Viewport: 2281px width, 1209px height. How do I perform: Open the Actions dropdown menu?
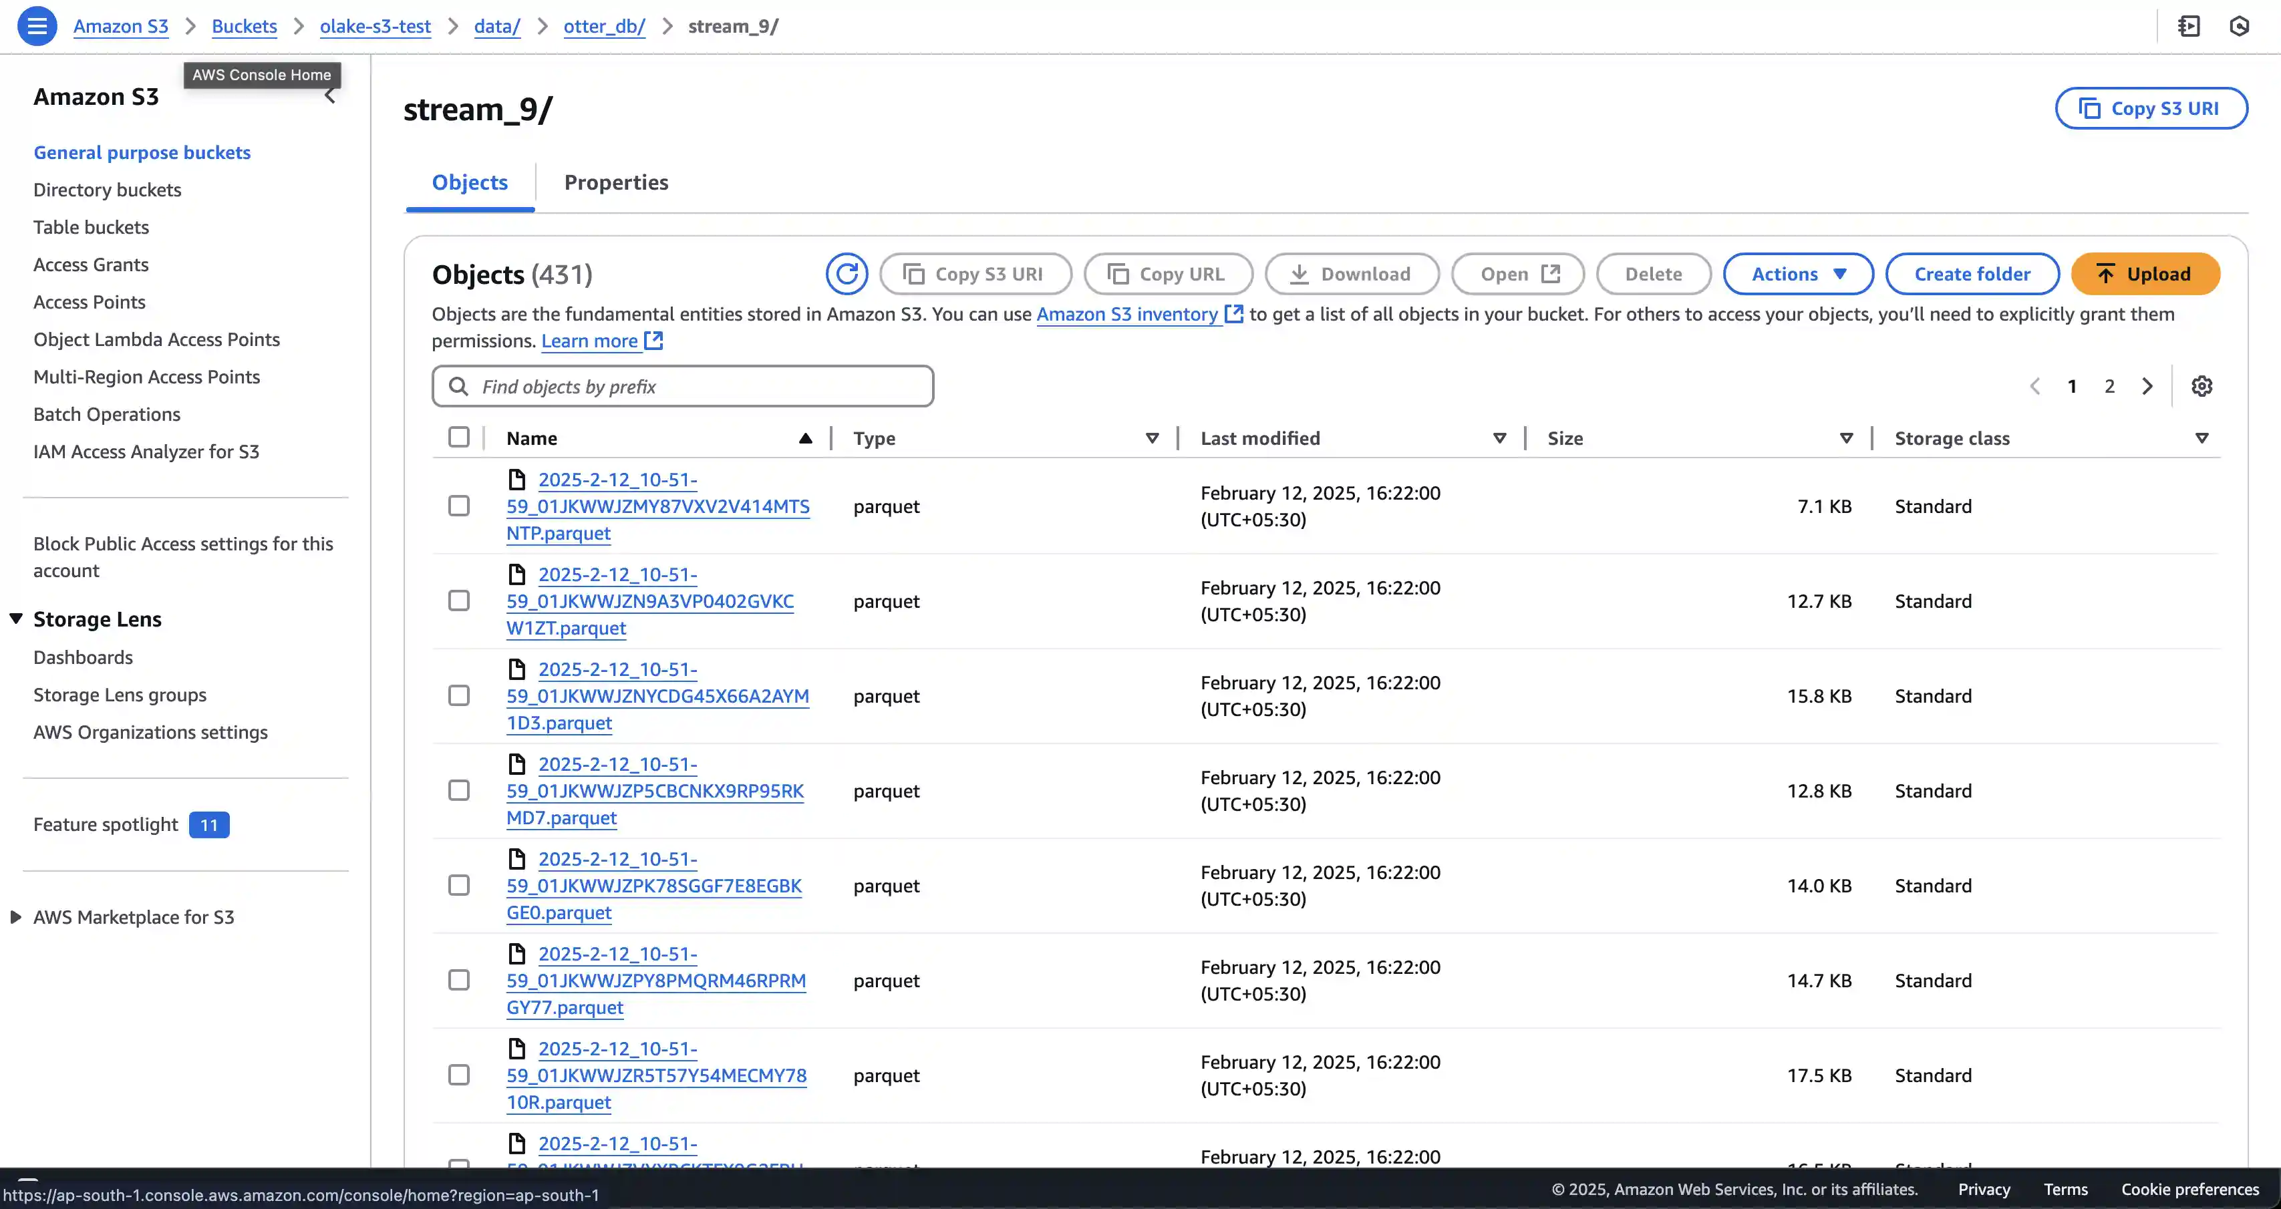[1797, 275]
